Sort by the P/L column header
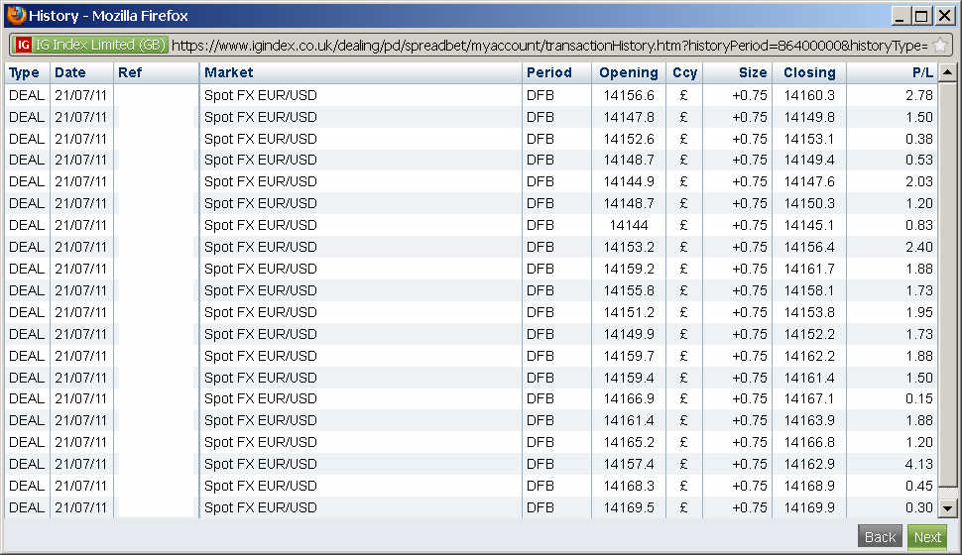962x555 pixels. tap(921, 72)
